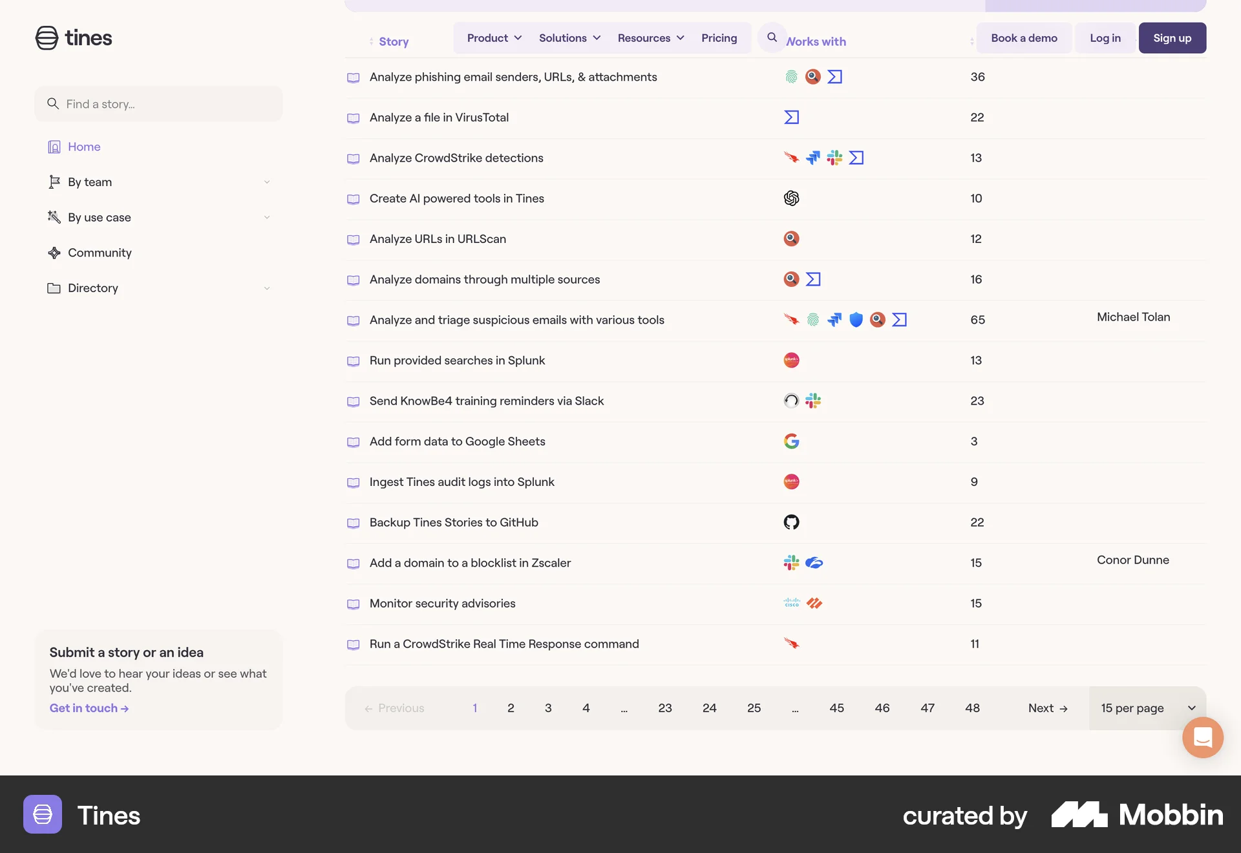
Task: Click the Find a story search field
Action: coord(158,103)
